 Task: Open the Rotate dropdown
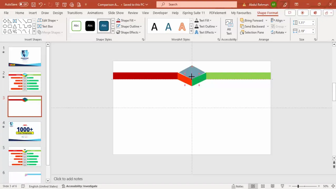click(279, 32)
